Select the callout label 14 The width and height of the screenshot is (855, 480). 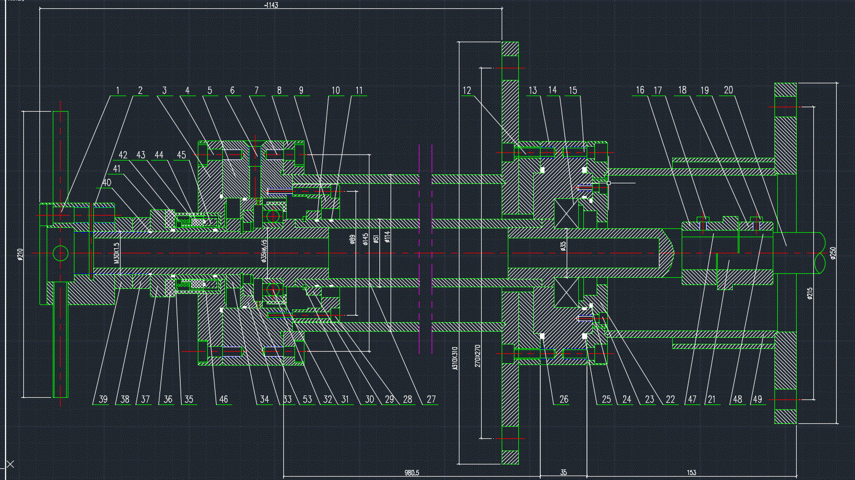click(x=552, y=91)
